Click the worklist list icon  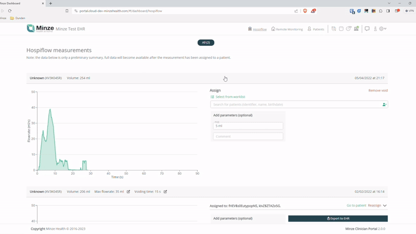(x=212, y=97)
